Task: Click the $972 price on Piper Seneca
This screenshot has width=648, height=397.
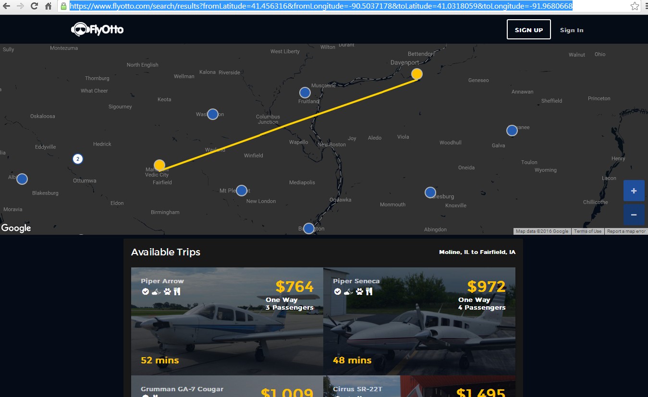Action: 486,287
